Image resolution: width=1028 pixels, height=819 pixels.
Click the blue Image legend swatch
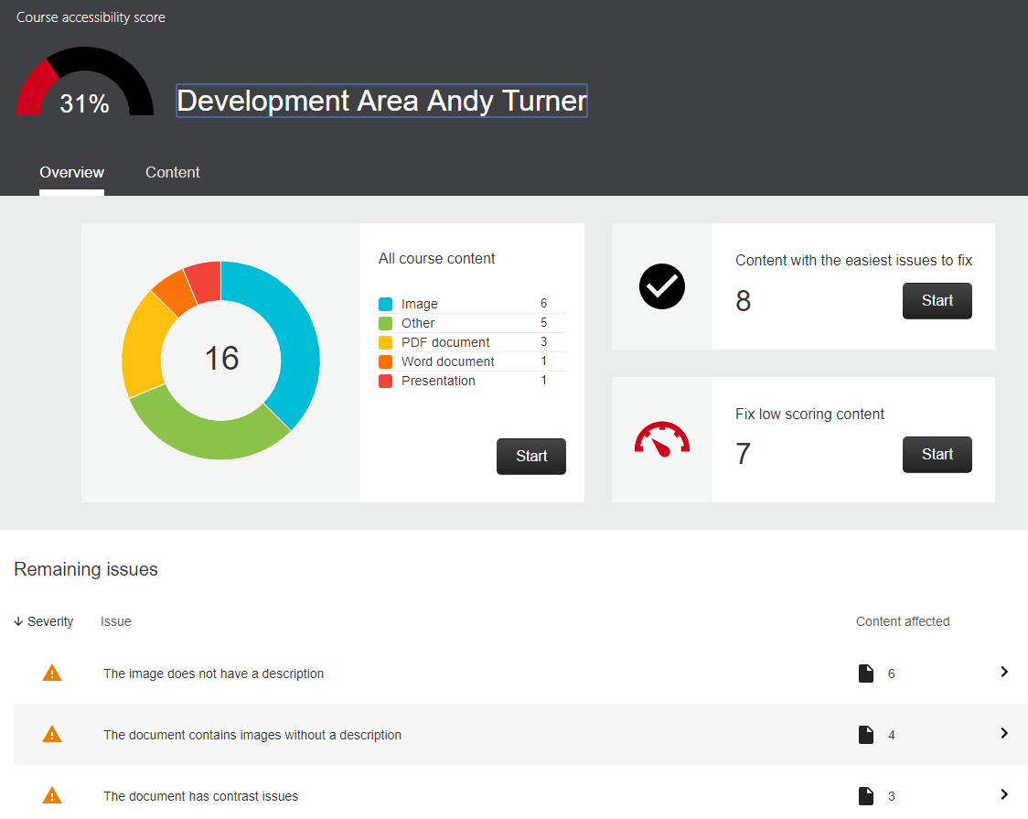pos(385,304)
